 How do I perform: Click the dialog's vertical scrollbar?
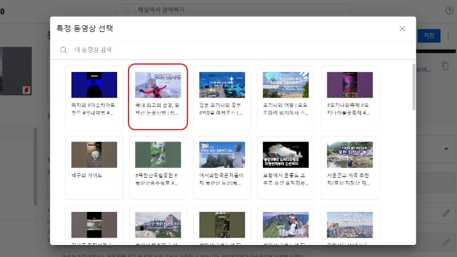pos(414,87)
